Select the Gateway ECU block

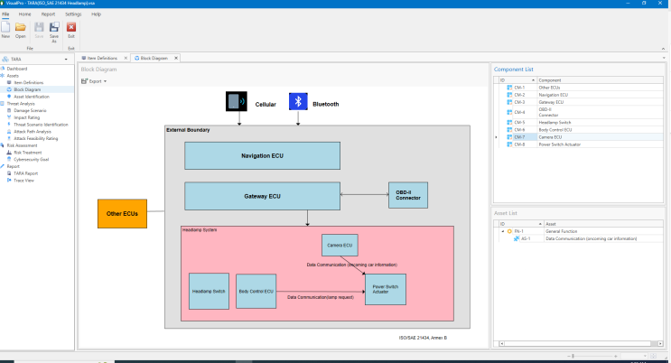pos(262,196)
